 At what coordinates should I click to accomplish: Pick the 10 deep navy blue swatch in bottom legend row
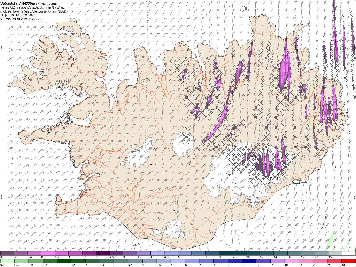pyautogui.click(x=249, y=261)
